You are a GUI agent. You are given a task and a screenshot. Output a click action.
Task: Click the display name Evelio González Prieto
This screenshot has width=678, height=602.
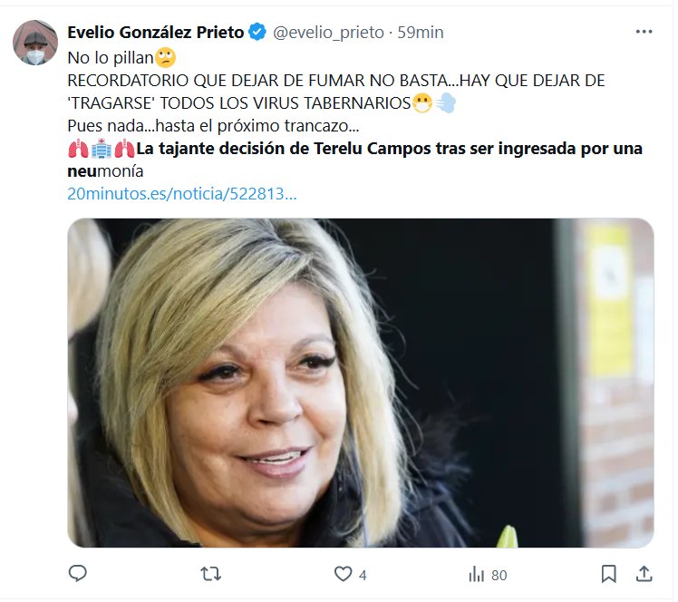point(156,33)
